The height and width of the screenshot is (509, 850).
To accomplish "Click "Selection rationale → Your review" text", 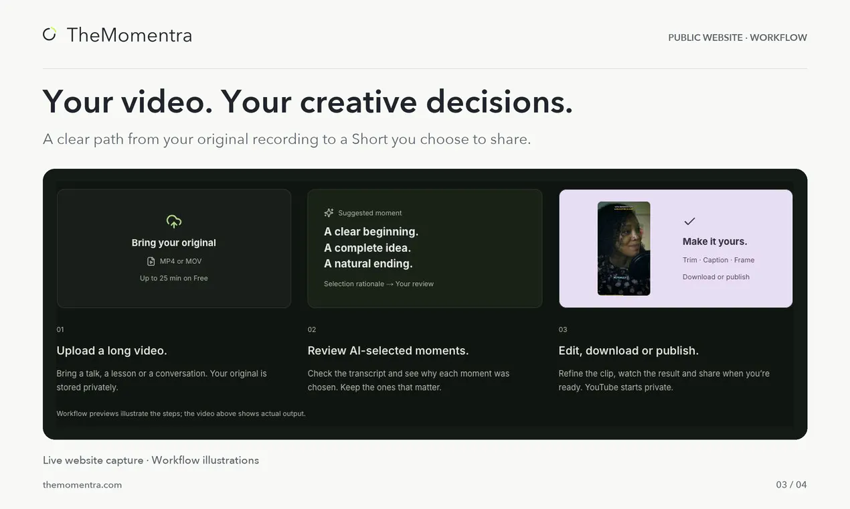I will (379, 284).
